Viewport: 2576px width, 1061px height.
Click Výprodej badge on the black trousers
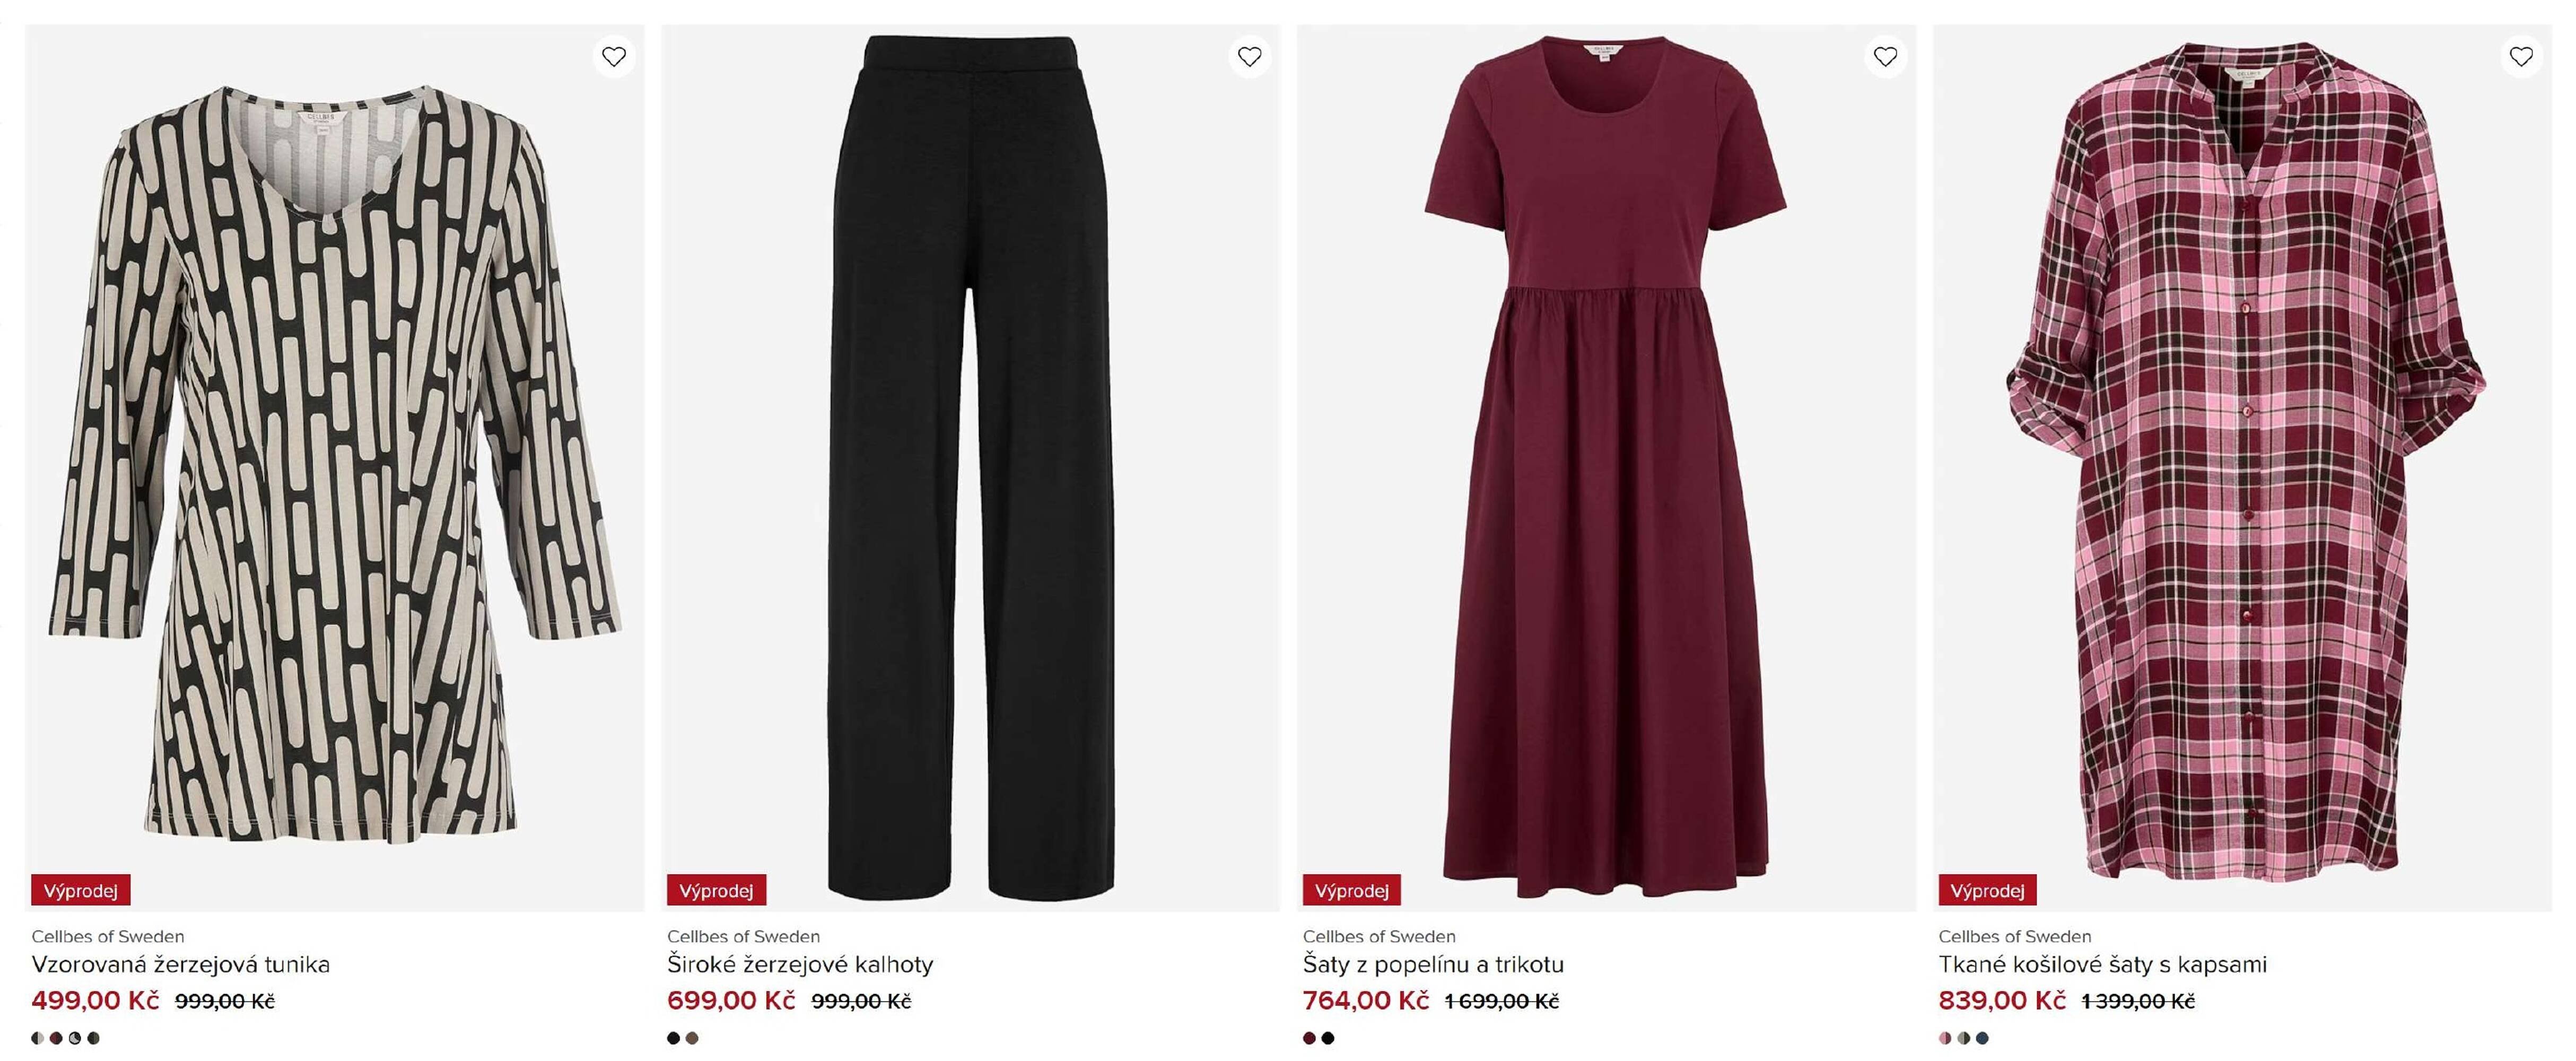coord(716,890)
